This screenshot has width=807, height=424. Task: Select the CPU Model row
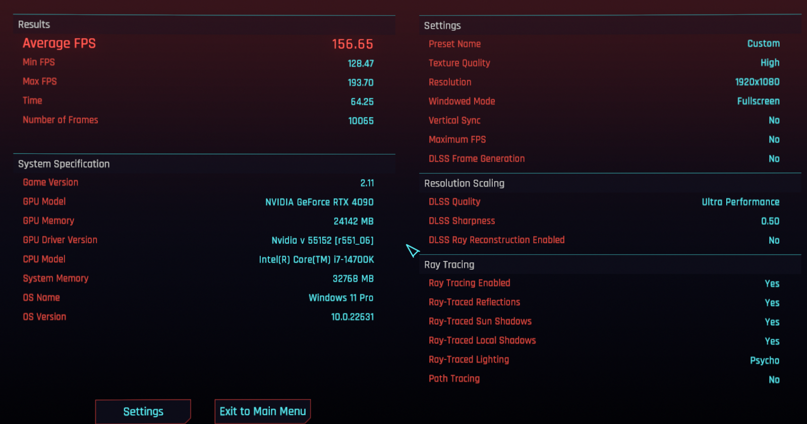coord(198,259)
